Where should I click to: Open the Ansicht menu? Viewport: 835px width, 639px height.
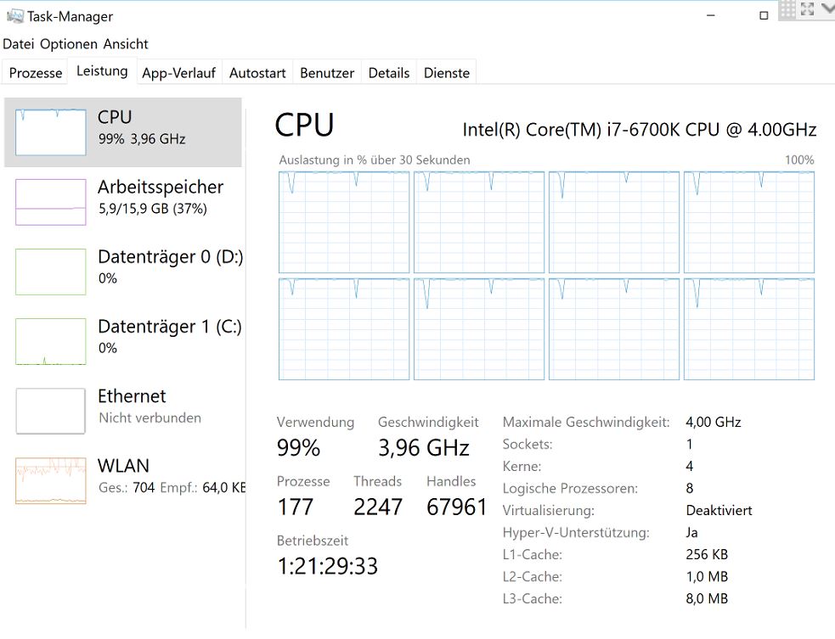click(126, 44)
